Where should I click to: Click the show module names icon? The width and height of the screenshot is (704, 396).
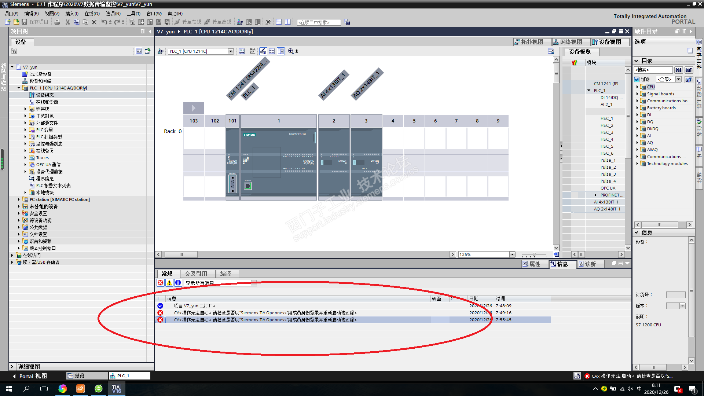(252, 51)
